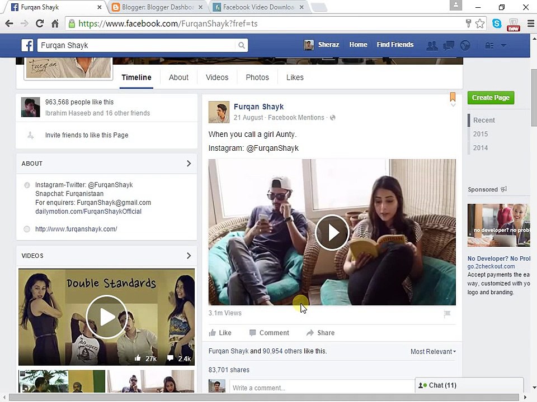Open post options chevron below ribbon

(x=453, y=105)
